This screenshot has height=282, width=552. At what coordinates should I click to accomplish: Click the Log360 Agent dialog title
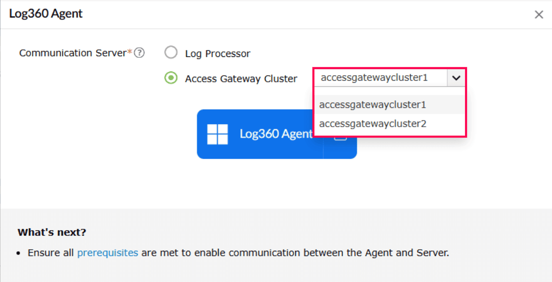[46, 14]
